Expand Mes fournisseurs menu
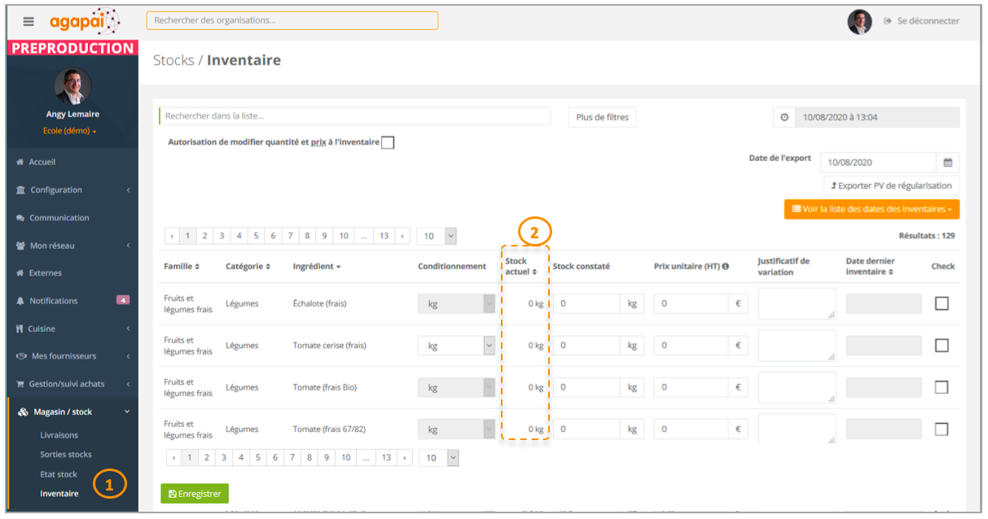988x519 pixels. (x=72, y=355)
